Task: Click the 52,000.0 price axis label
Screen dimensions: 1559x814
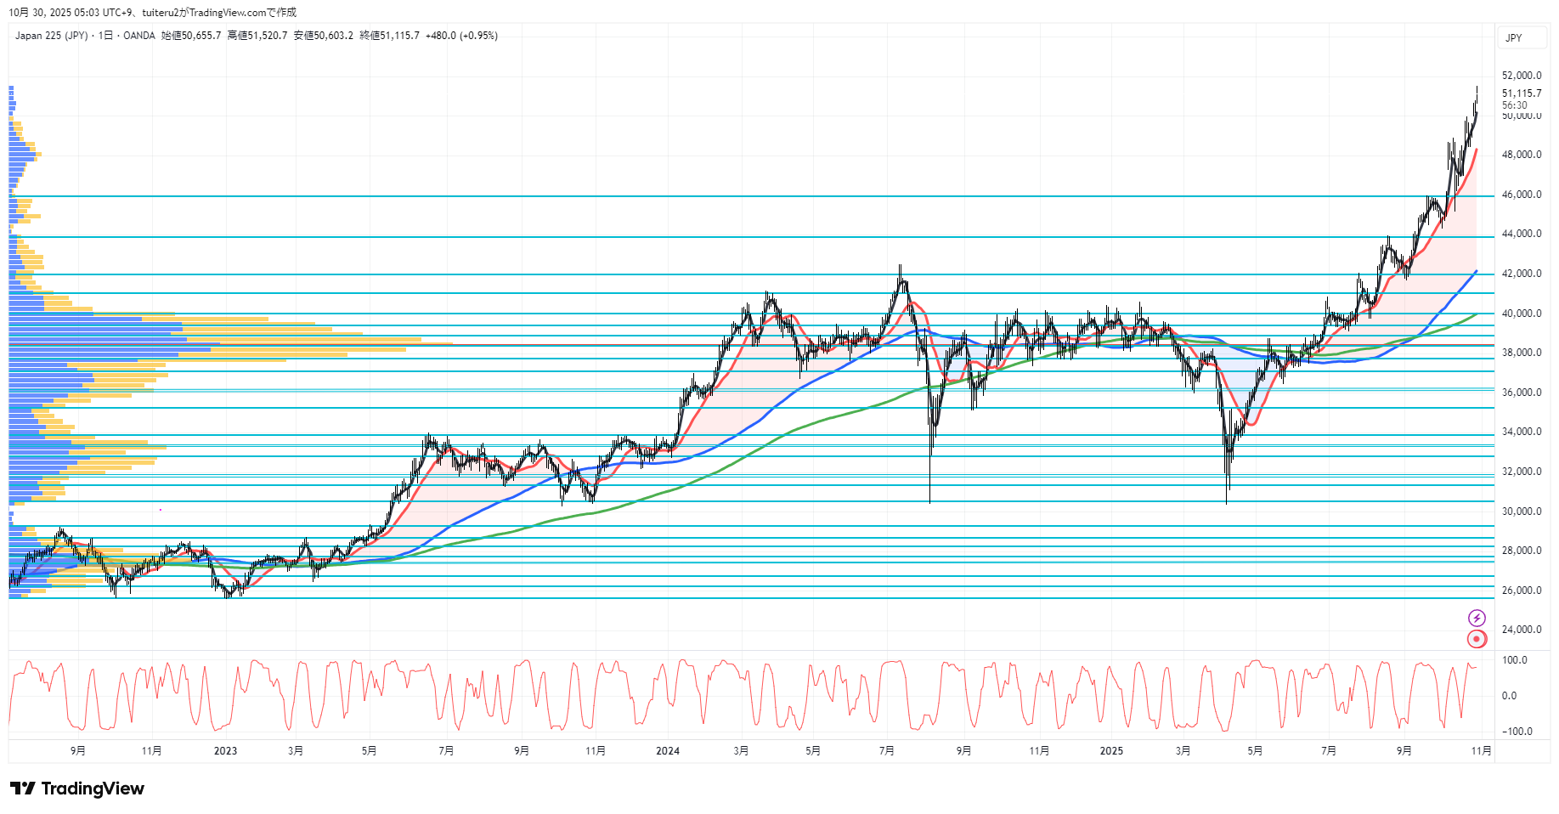Action: (x=1521, y=76)
